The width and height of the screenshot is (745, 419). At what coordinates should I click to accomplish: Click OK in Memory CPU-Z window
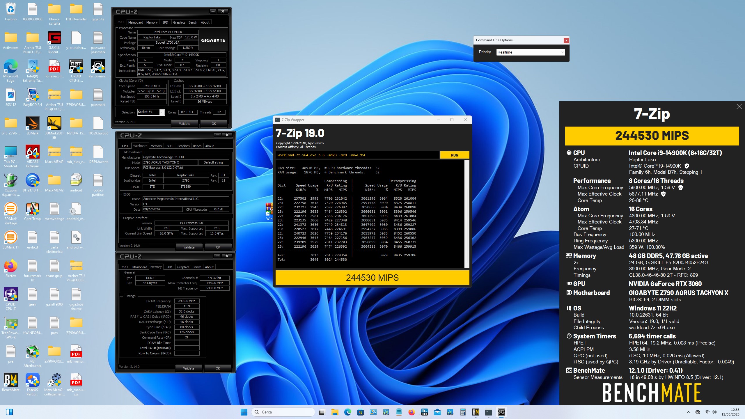tap(218, 368)
